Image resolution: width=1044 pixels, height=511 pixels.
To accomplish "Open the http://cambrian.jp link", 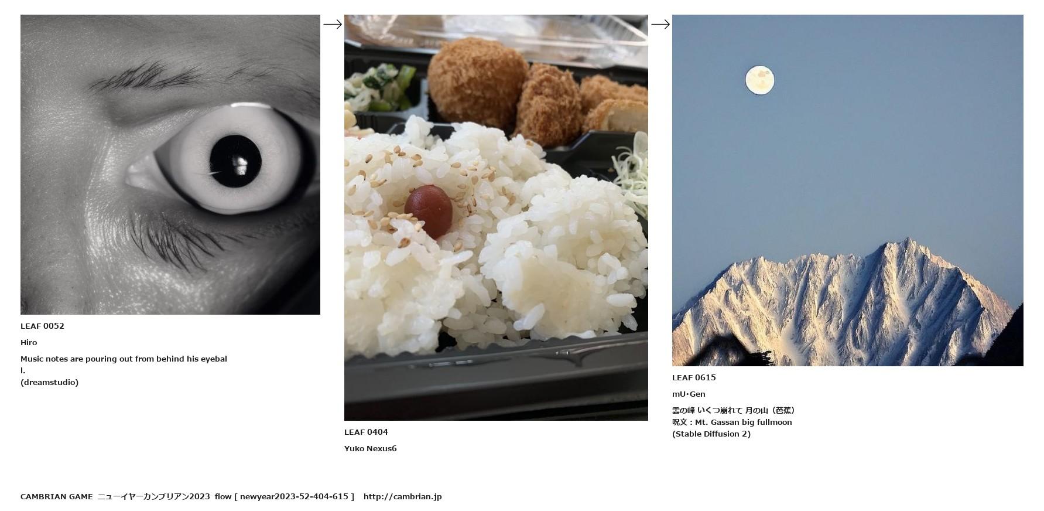I will (402, 496).
